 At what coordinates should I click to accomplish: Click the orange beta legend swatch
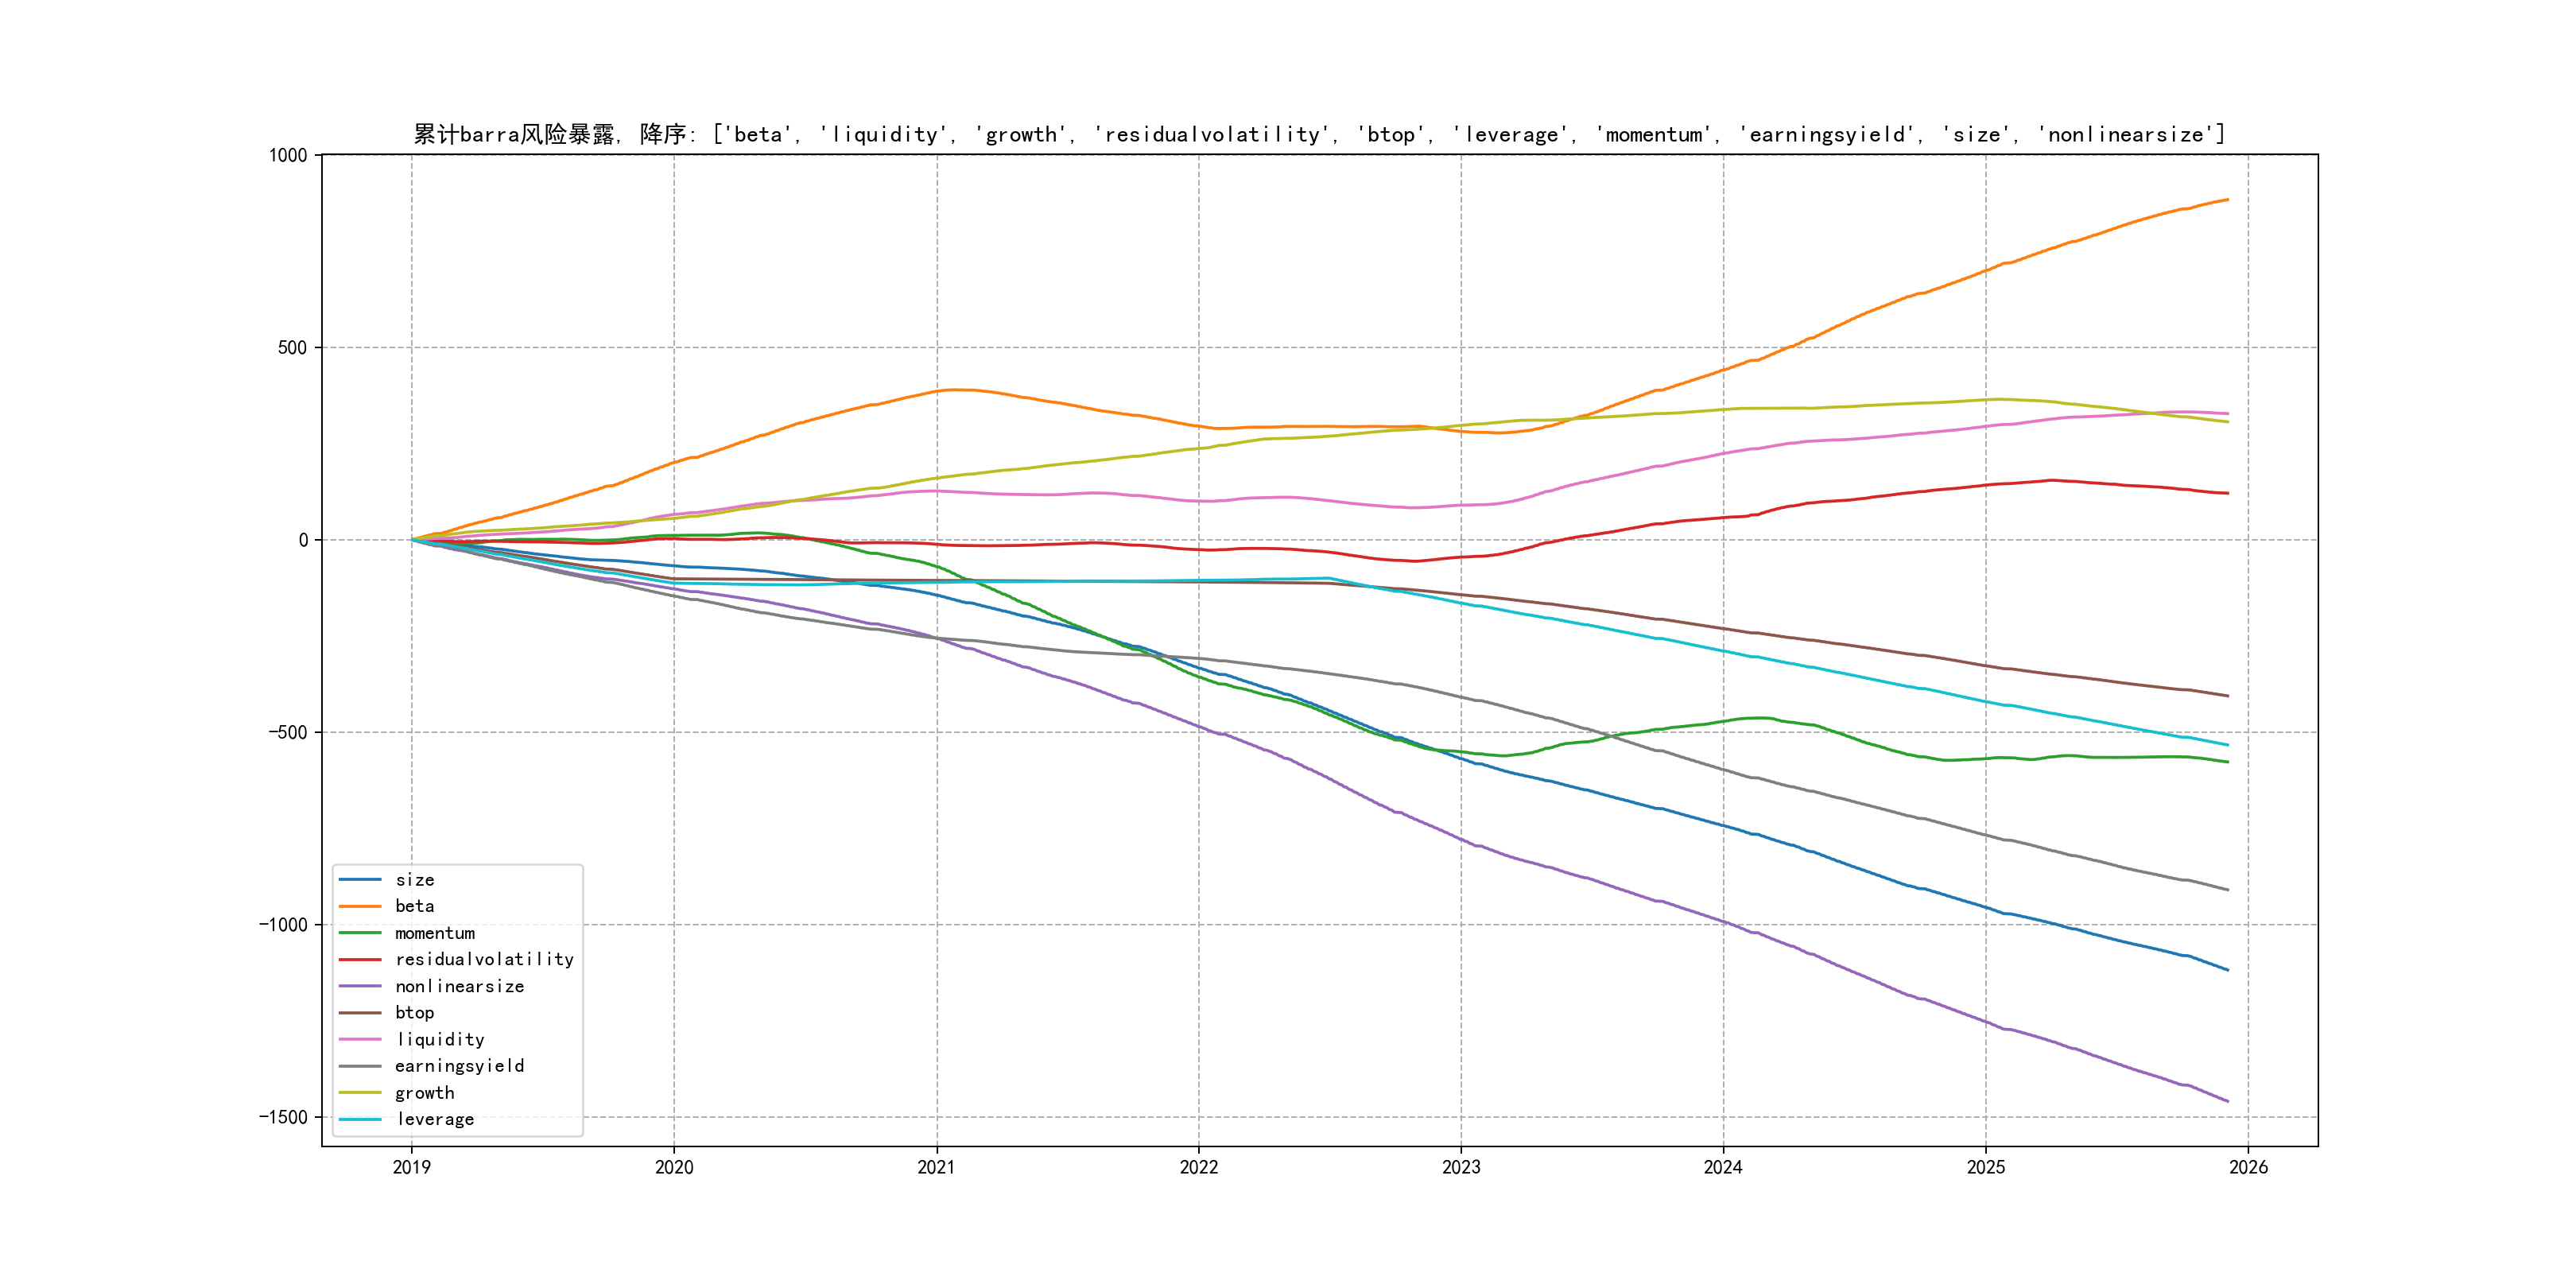(360, 906)
